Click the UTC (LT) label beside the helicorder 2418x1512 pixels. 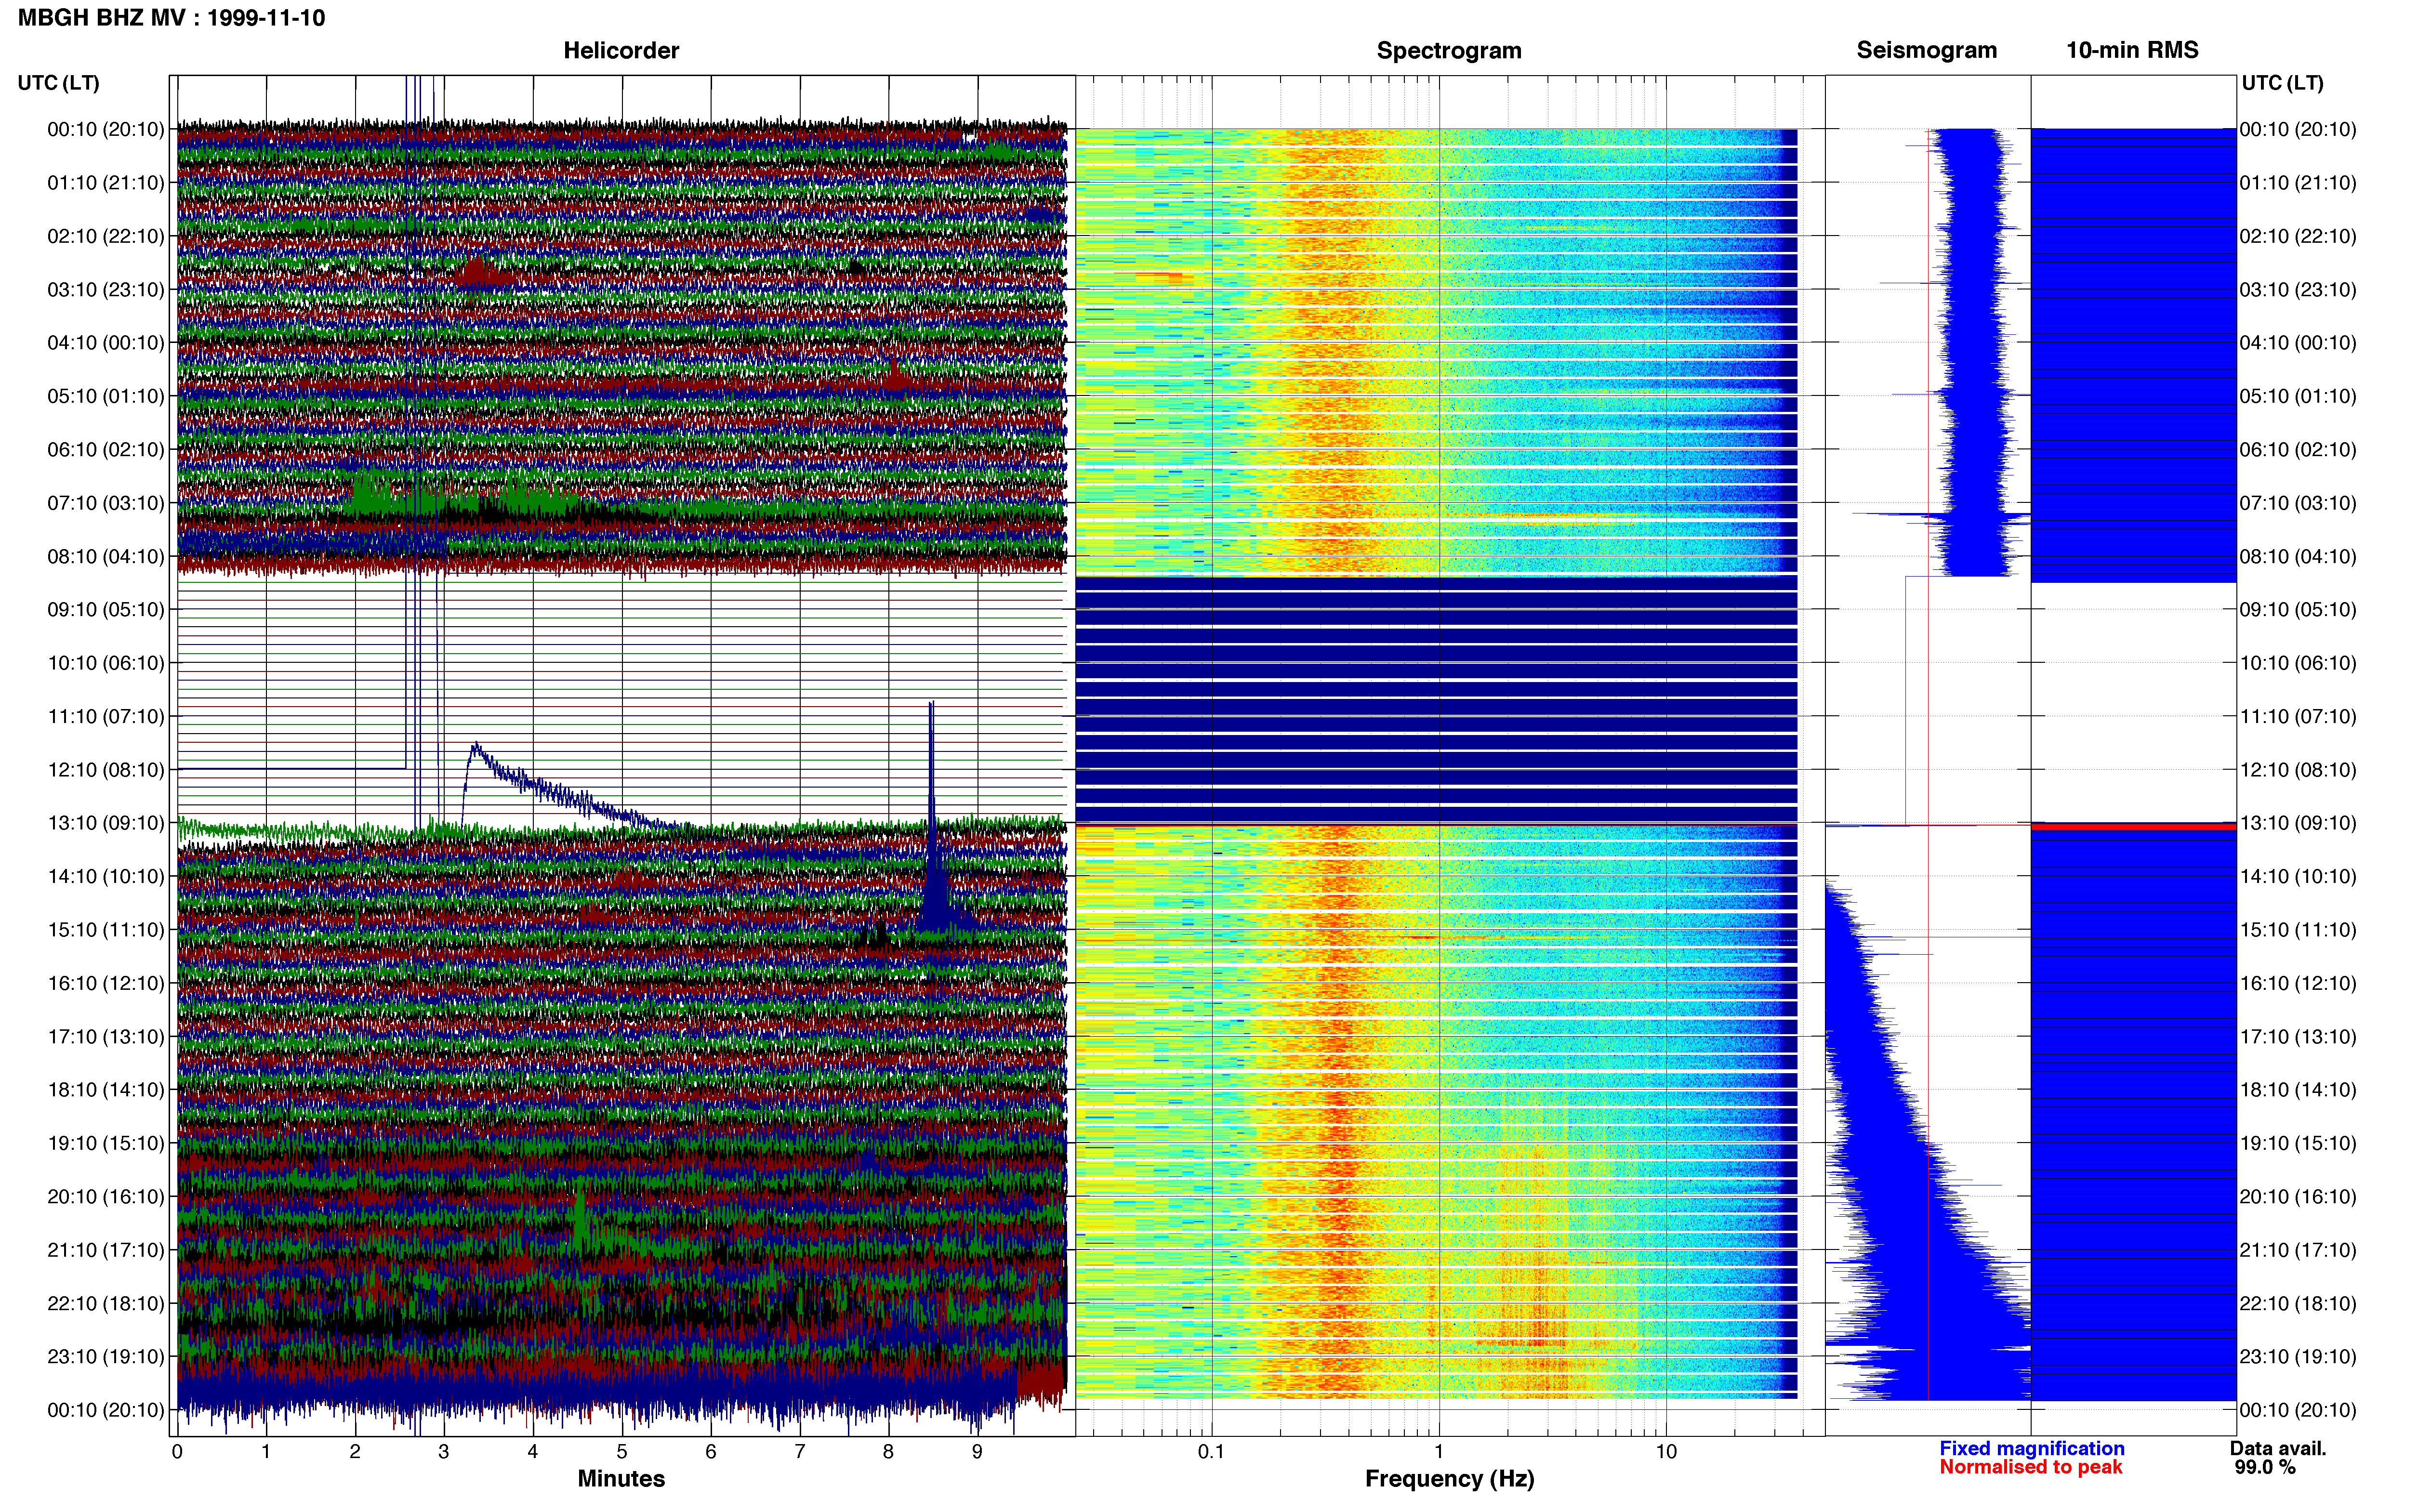click(58, 83)
